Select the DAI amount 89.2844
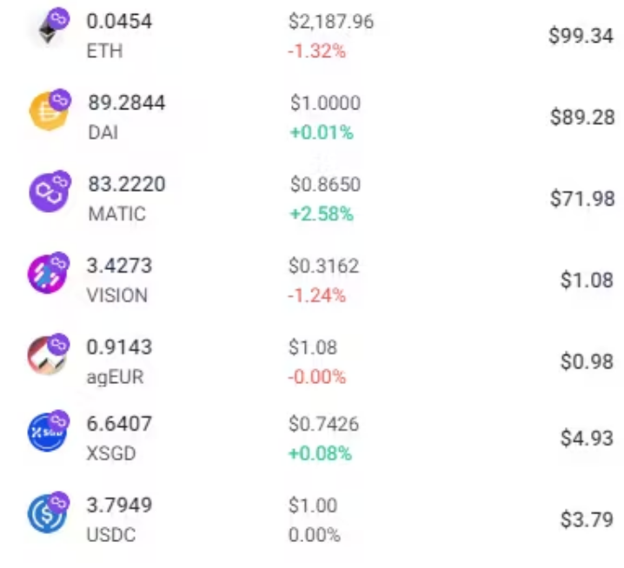The width and height of the screenshot is (624, 568). 127,102
